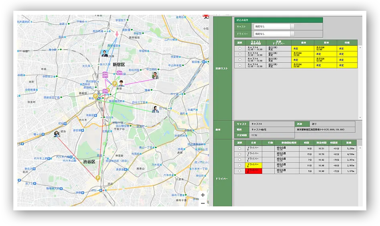380x226 pixels.
Task: Select radio button in fourth dispatch list row
Action: point(240,65)
